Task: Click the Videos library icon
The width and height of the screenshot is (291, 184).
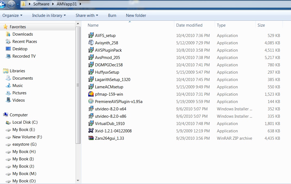Action: point(8,100)
